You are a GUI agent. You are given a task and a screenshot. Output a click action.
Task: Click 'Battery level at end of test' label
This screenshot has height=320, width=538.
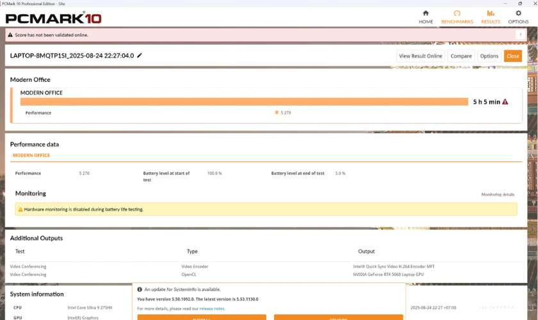tap(297, 173)
